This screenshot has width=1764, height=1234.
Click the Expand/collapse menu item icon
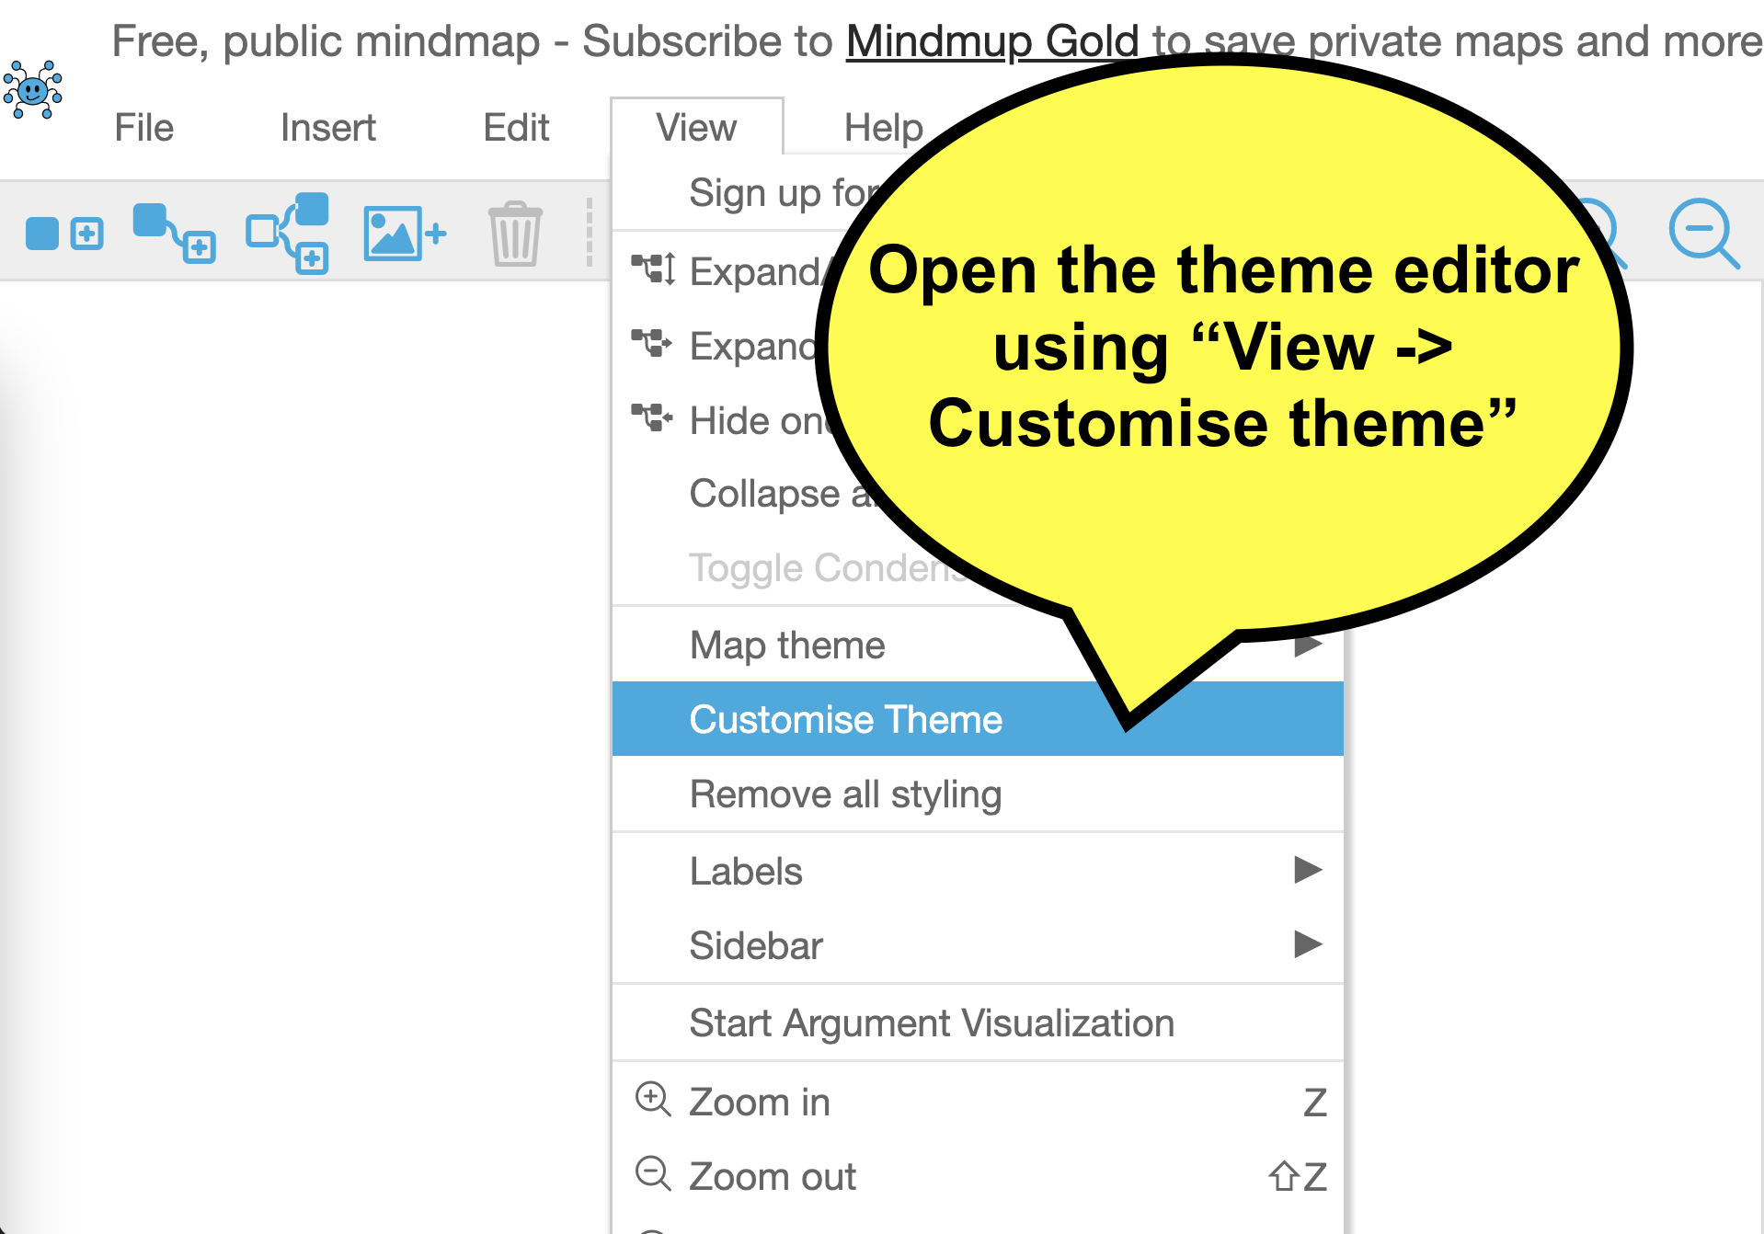(x=653, y=269)
